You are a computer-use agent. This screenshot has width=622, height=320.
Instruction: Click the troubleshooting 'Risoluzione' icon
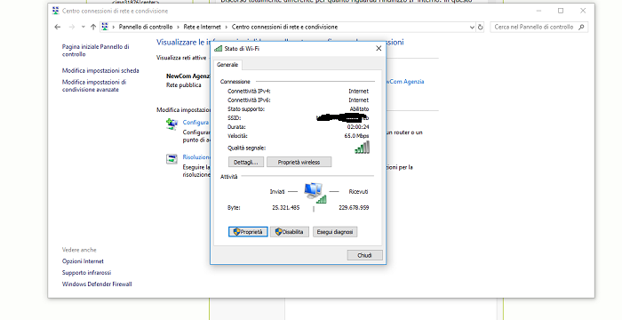tap(171, 159)
